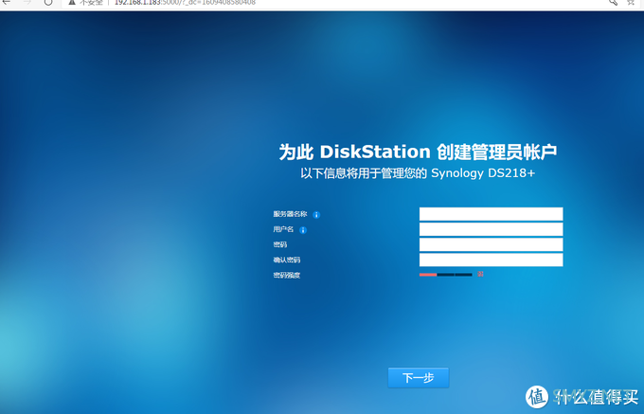
Task: Click the 密码强度 label text
Action: click(287, 275)
